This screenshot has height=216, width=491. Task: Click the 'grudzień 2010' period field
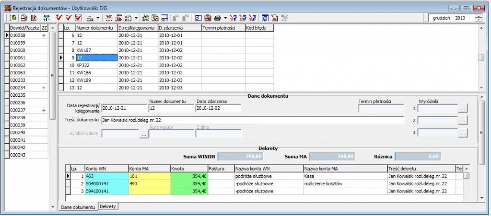(x=451, y=18)
